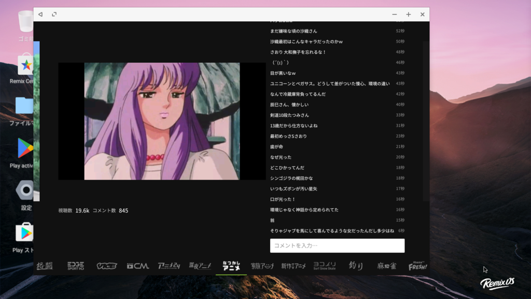Click comment 沙織最初はこんなキャラだったのかw

(x=306, y=42)
